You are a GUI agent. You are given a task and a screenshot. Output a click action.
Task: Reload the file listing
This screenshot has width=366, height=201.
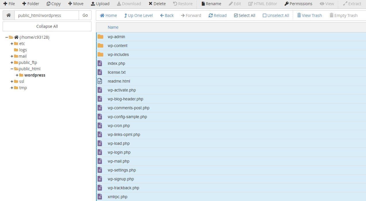point(217,15)
